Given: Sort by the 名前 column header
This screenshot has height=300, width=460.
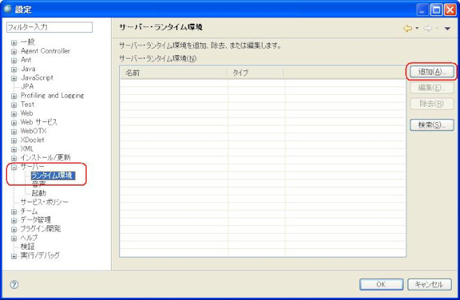Looking at the screenshot, I should pyautogui.click(x=173, y=73).
